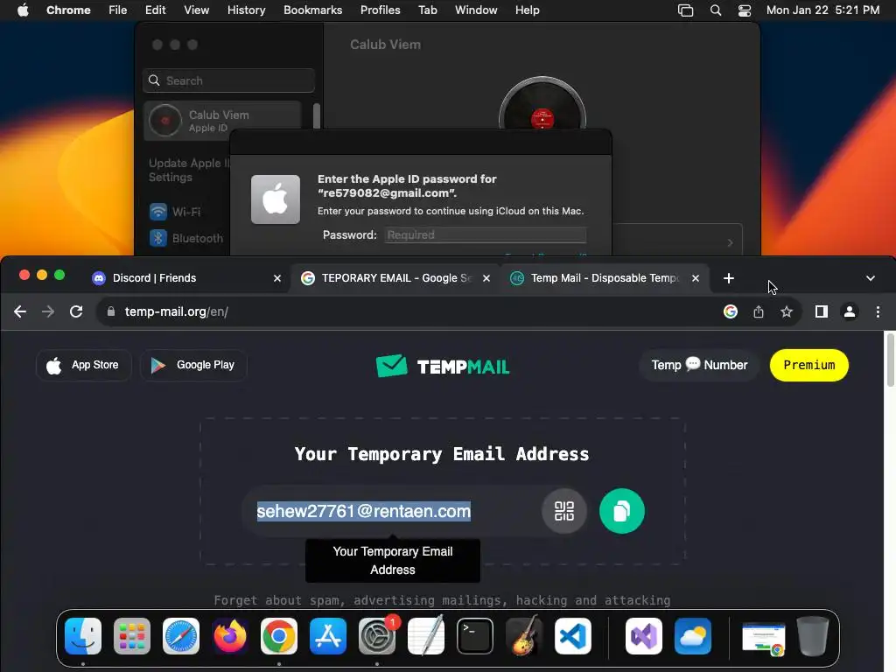
Task: Open Bluetooth in System Settings sidebar
Action: [x=186, y=238]
